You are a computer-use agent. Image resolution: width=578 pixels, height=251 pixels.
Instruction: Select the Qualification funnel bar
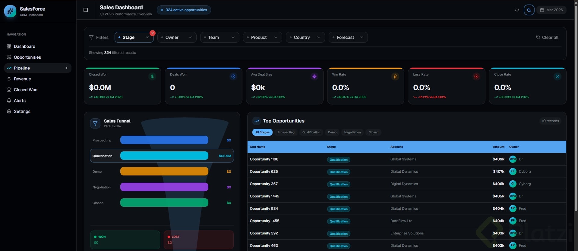(164, 156)
